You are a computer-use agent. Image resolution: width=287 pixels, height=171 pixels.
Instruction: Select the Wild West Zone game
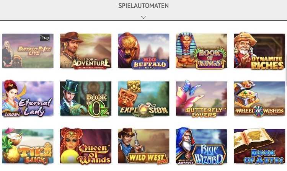[143, 146]
